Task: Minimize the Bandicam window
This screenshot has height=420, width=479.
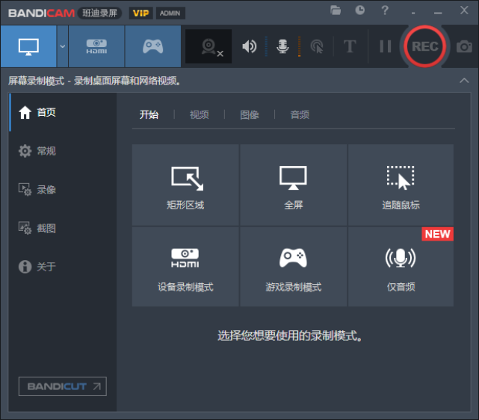Action: (x=438, y=12)
